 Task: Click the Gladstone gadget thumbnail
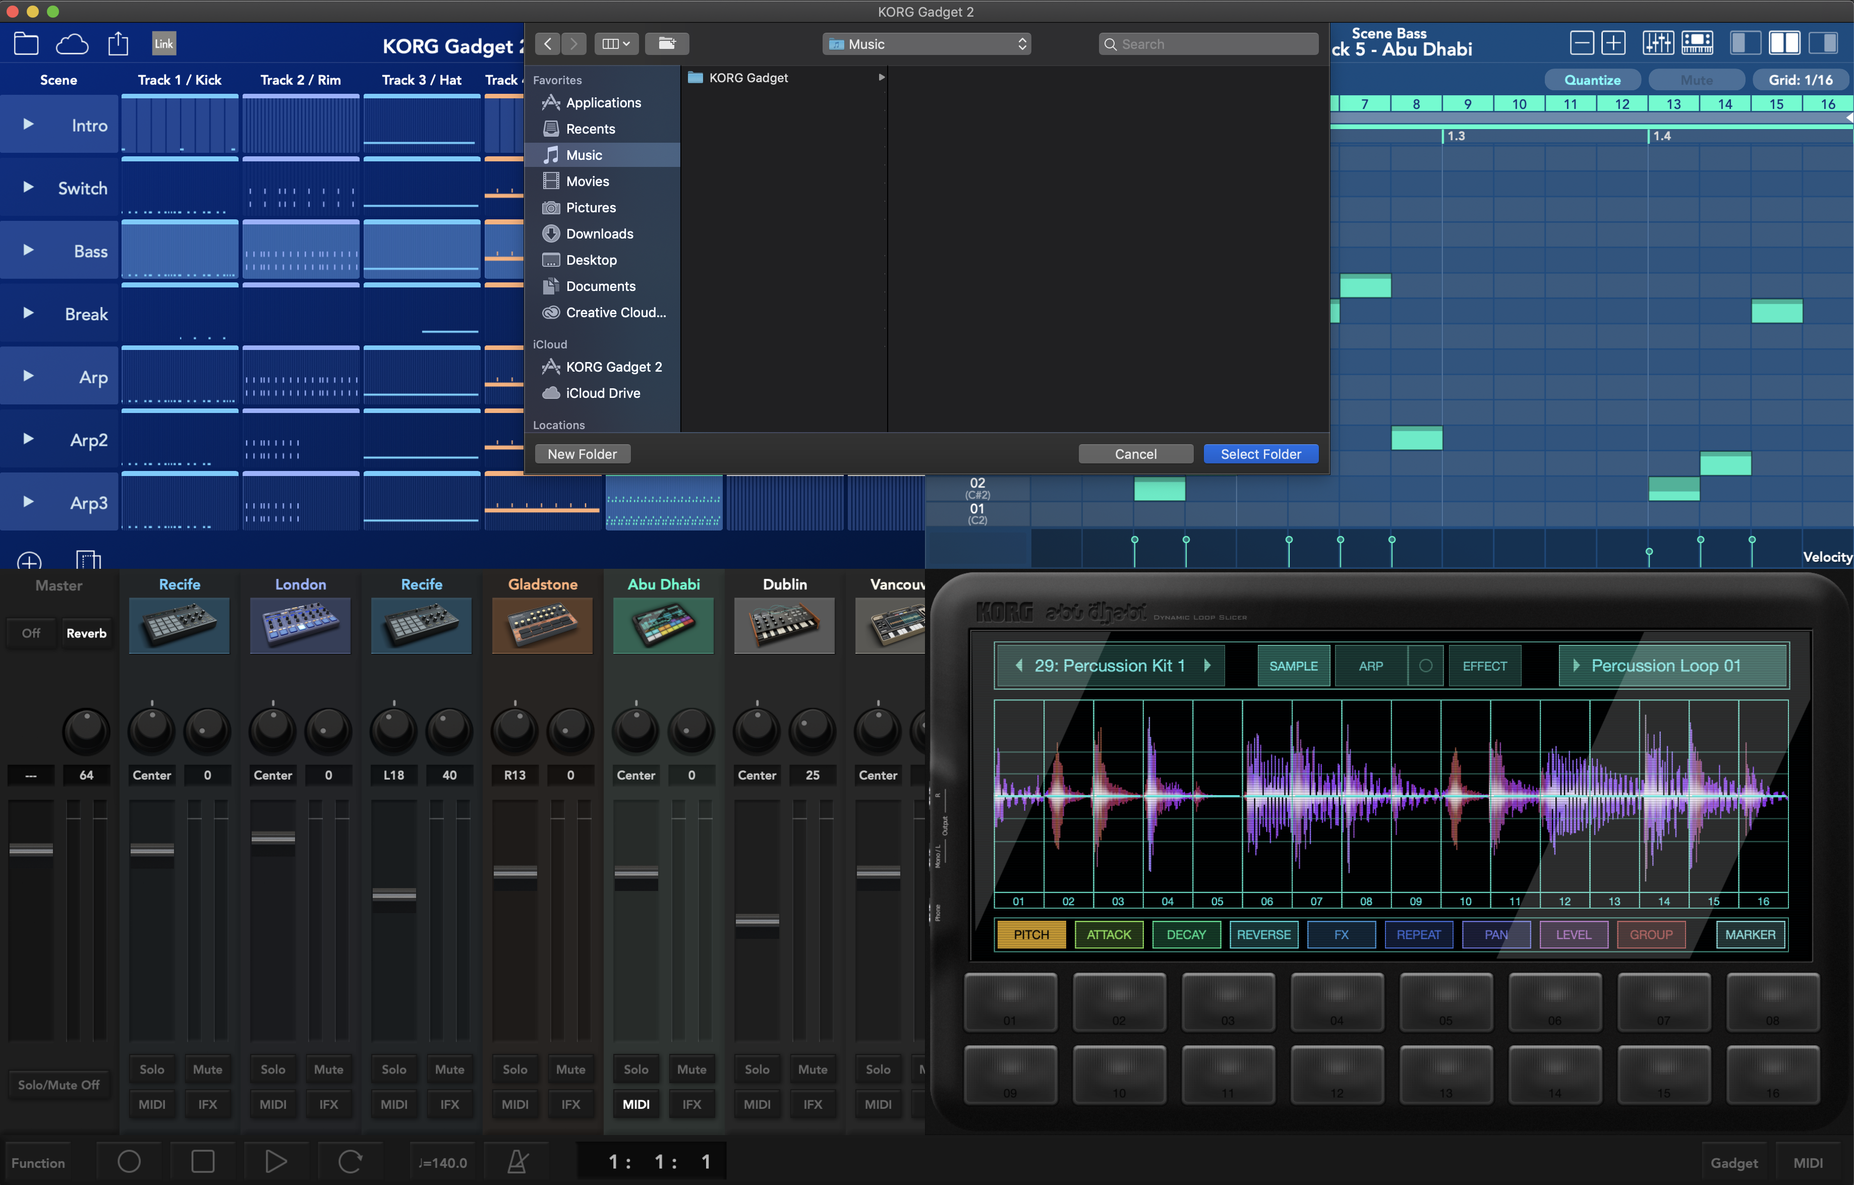pyautogui.click(x=542, y=625)
